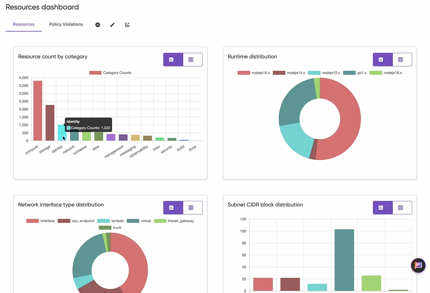This screenshot has width=430, height=293.
Task: Switch Resource count by category to chart view
Action: point(173,59)
